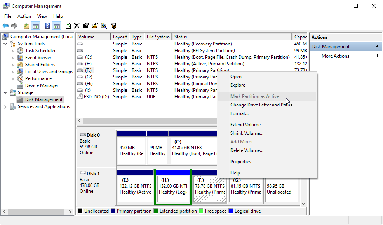Screen dimensions: 383x225
Task: Click the Forward navigation arrow
Action: point(14,25)
